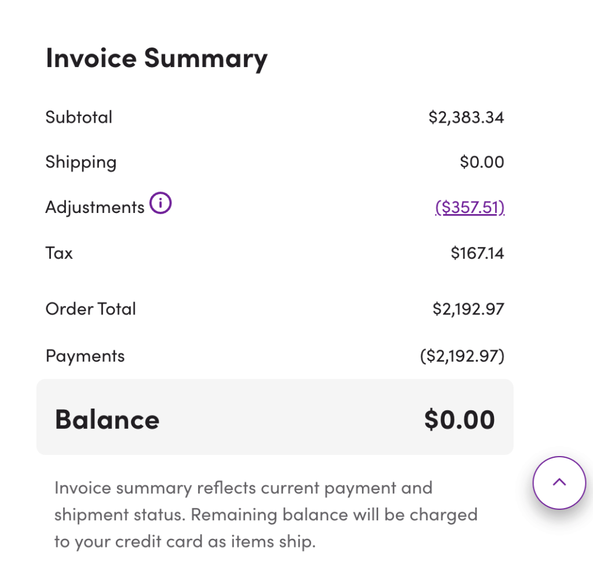Select the ($2,192.97) payments amount
593x588 pixels.
[x=462, y=356]
